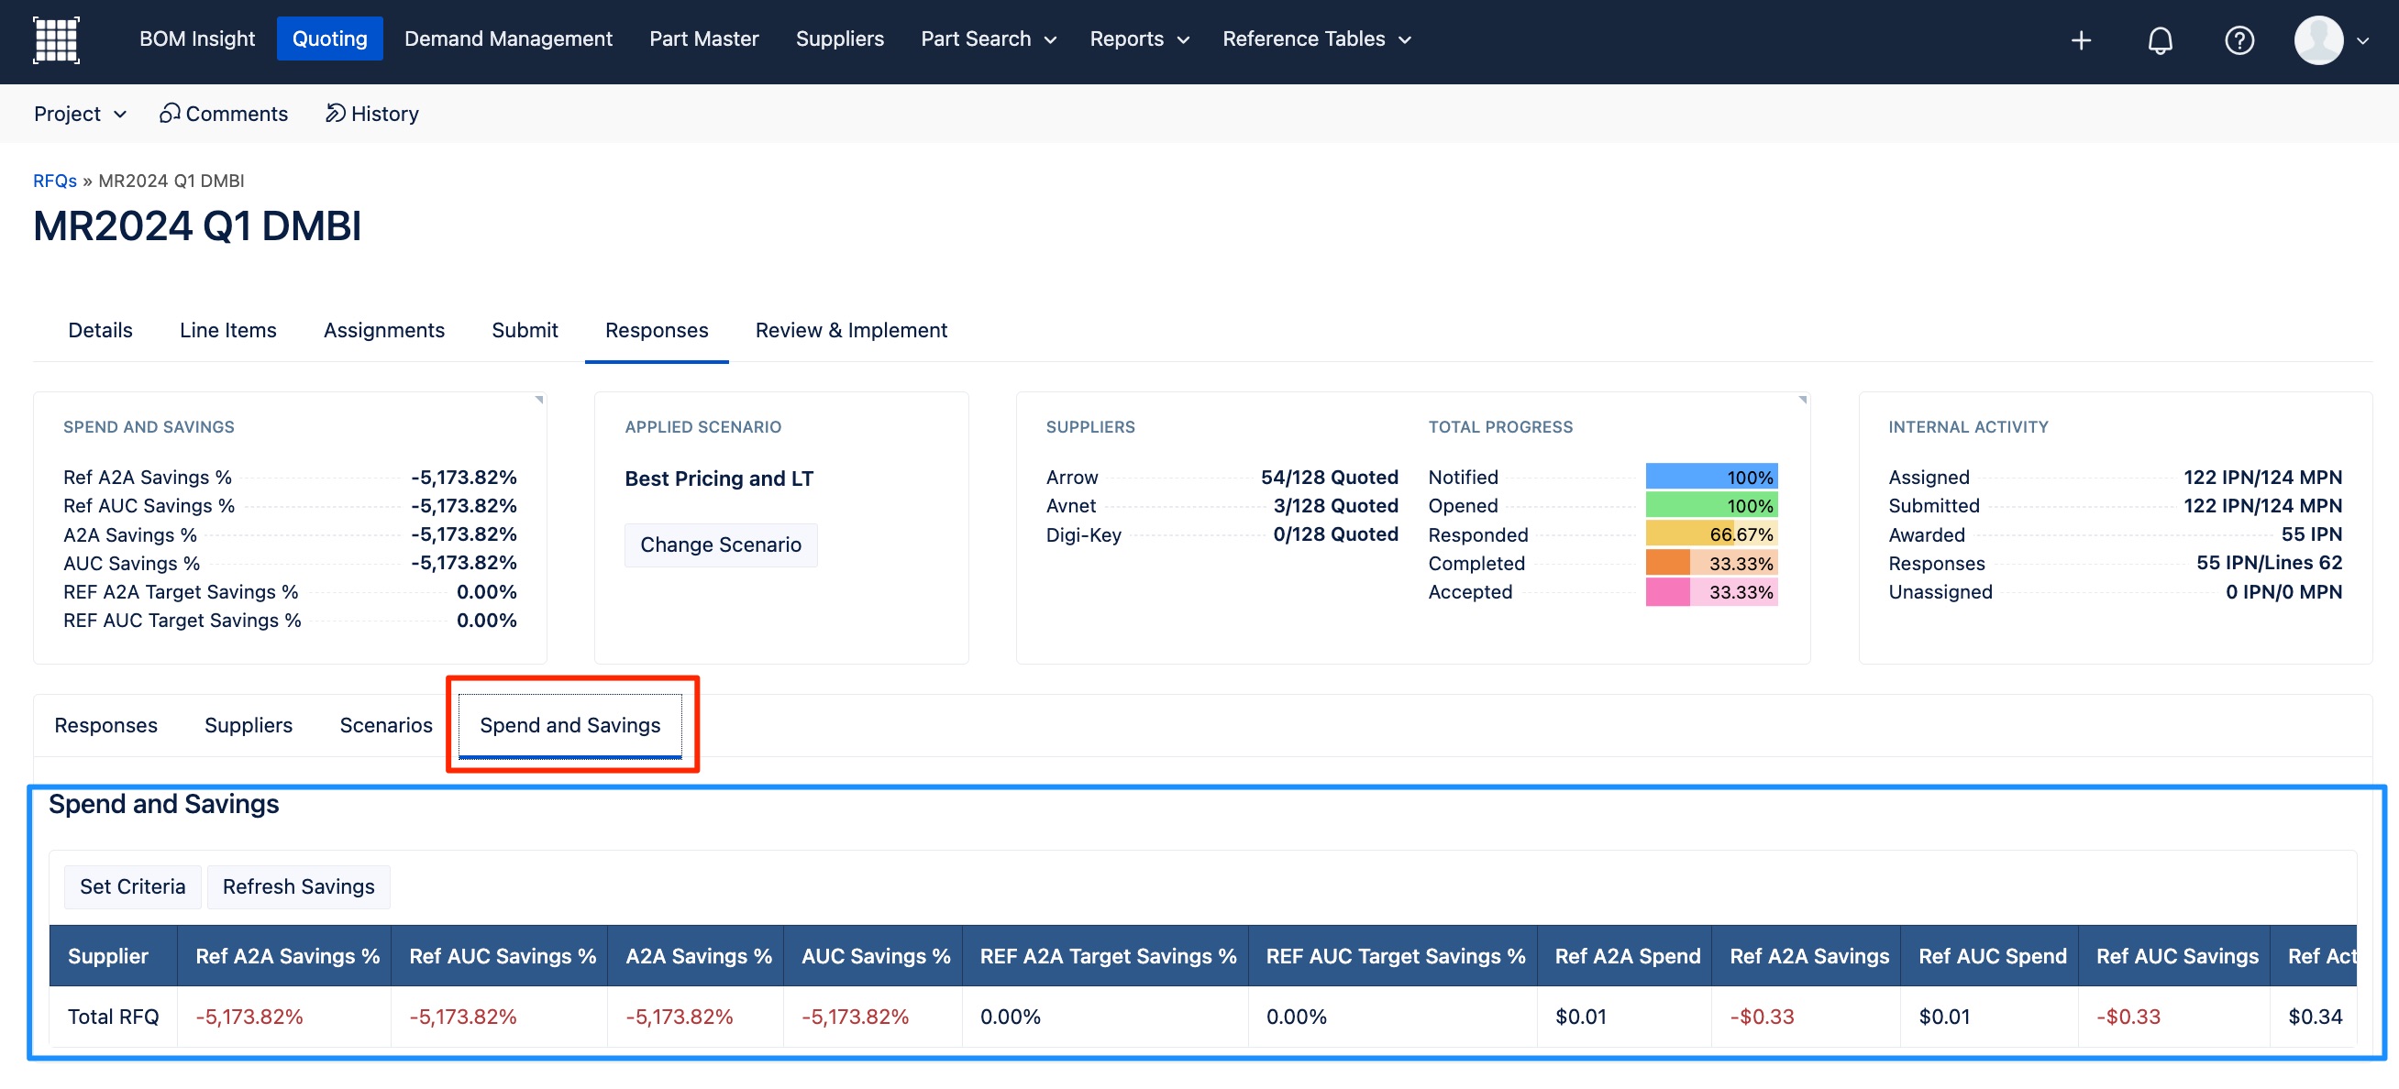Click the Change Scenario button
Image resolution: width=2399 pixels, height=1089 pixels.
[x=721, y=544]
